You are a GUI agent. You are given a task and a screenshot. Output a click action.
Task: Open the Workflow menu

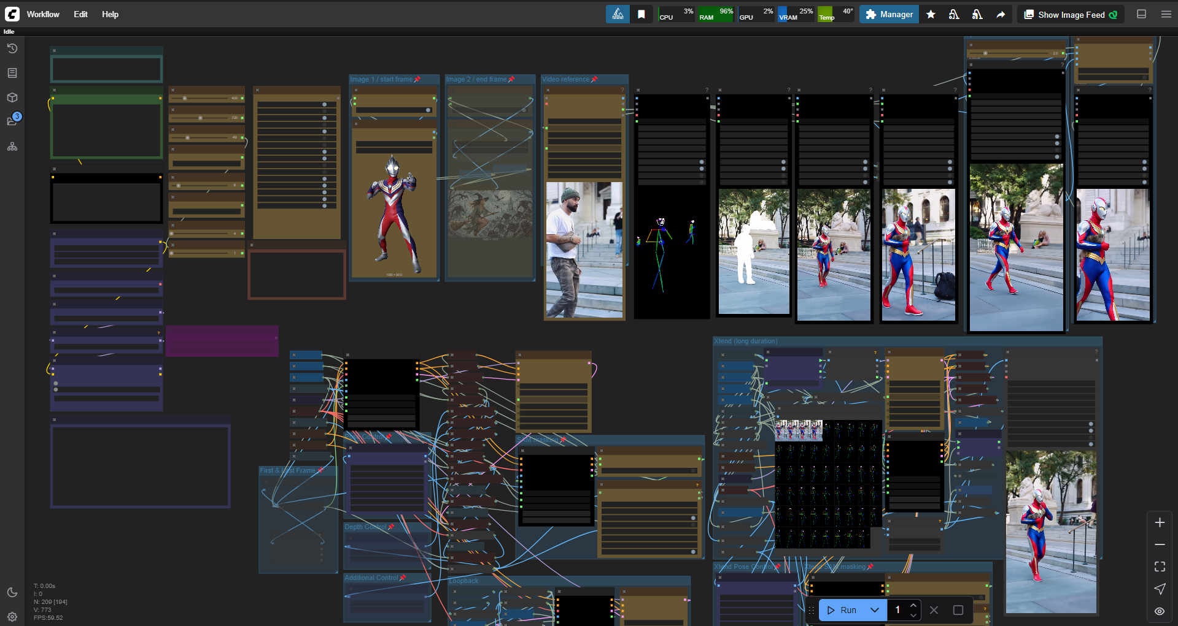pyautogui.click(x=43, y=14)
